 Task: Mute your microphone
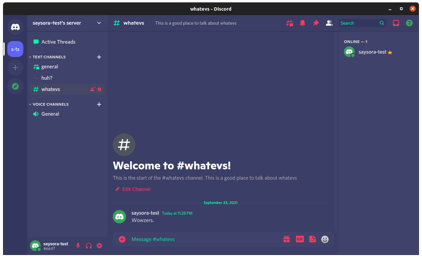(x=78, y=246)
